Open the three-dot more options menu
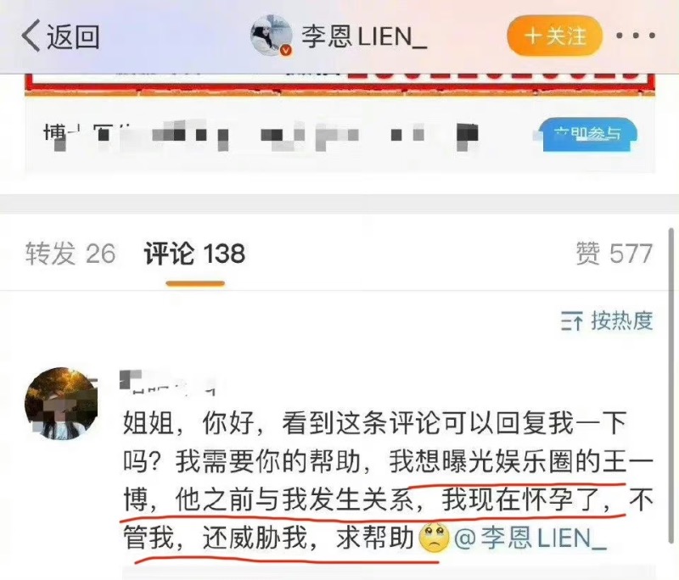Viewport: 679px width, 580px height. pos(636,36)
